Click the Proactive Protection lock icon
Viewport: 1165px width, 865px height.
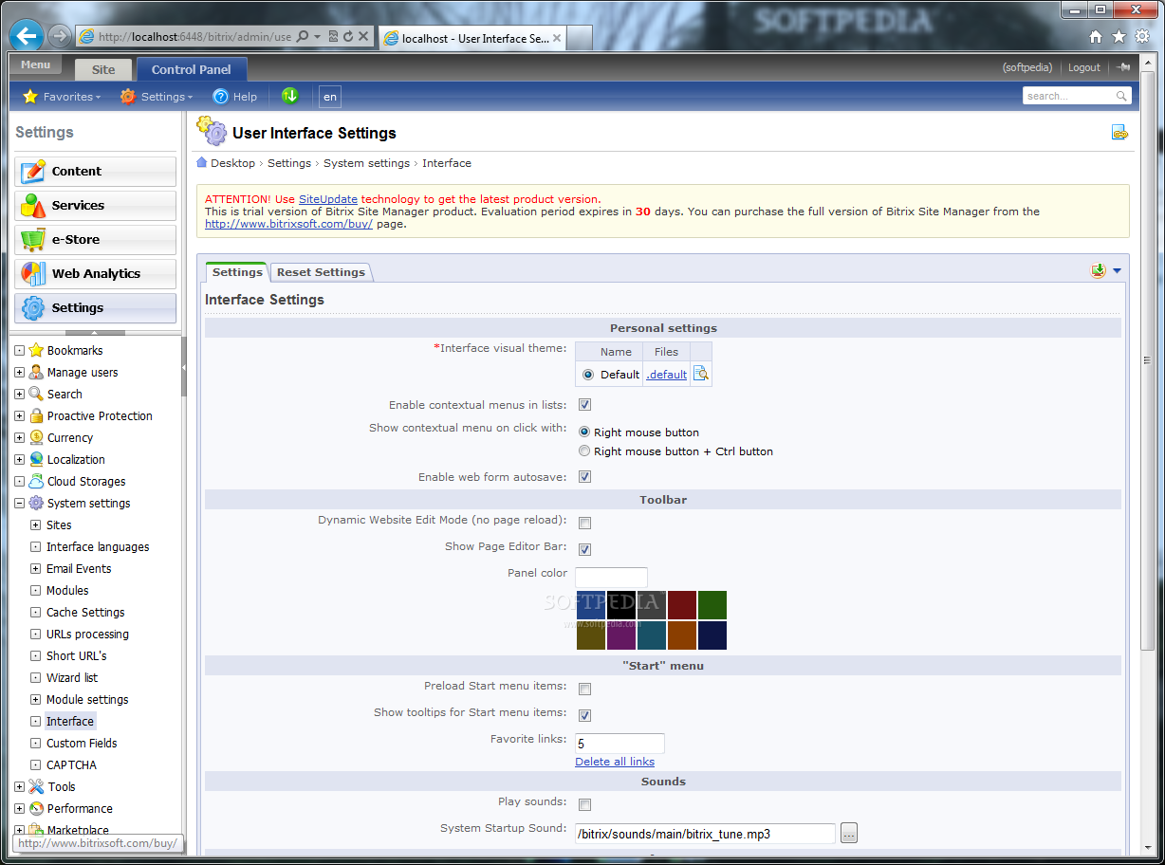click(36, 415)
